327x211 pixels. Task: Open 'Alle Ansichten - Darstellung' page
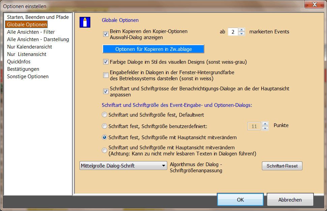(x=38, y=39)
